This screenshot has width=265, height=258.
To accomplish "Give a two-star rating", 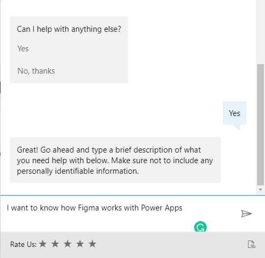I will click(55, 244).
